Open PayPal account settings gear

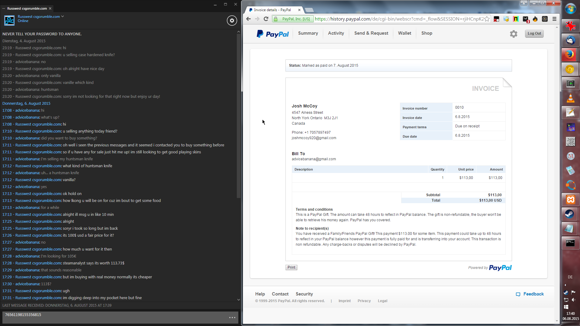[x=514, y=34]
